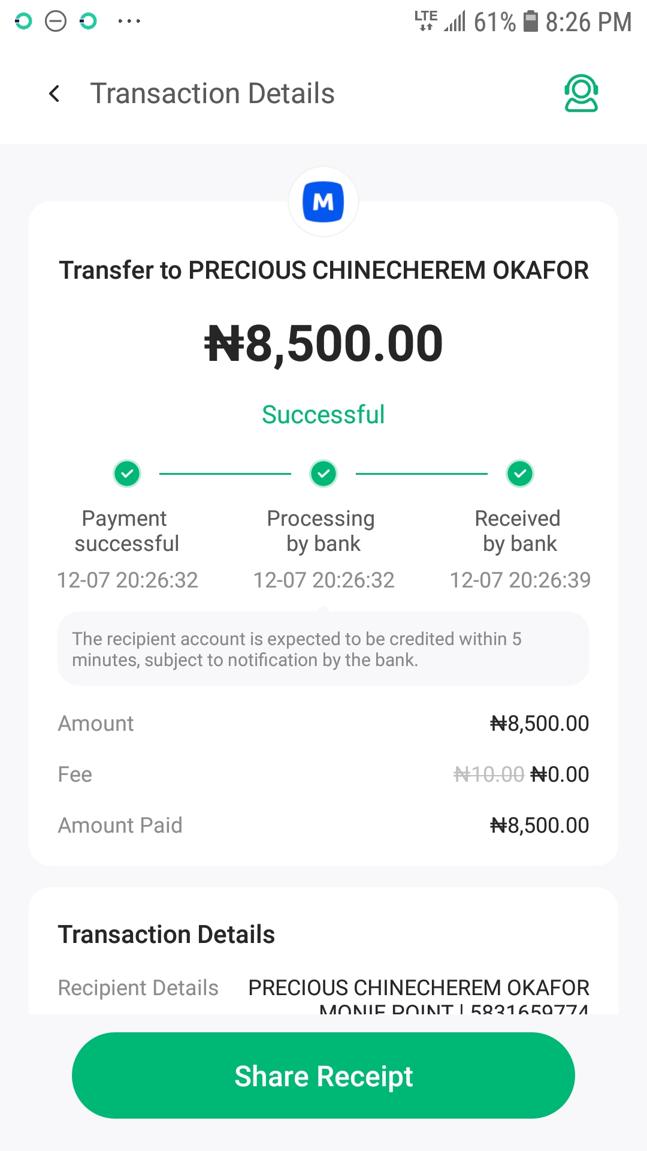Tap the do-not-disturb status icon
Image resolution: width=647 pixels, height=1151 pixels.
(x=56, y=22)
